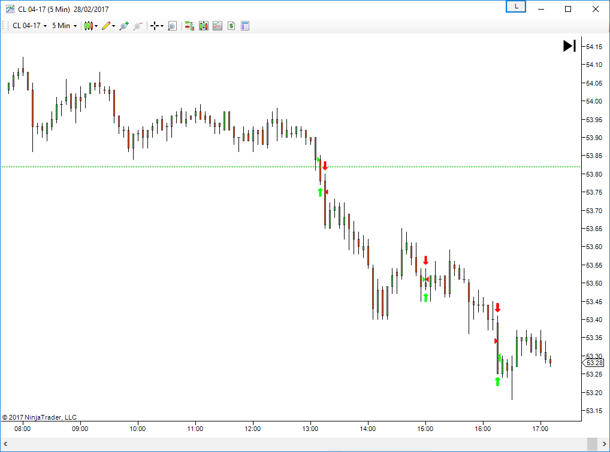Close the chart window

[x=596, y=9]
